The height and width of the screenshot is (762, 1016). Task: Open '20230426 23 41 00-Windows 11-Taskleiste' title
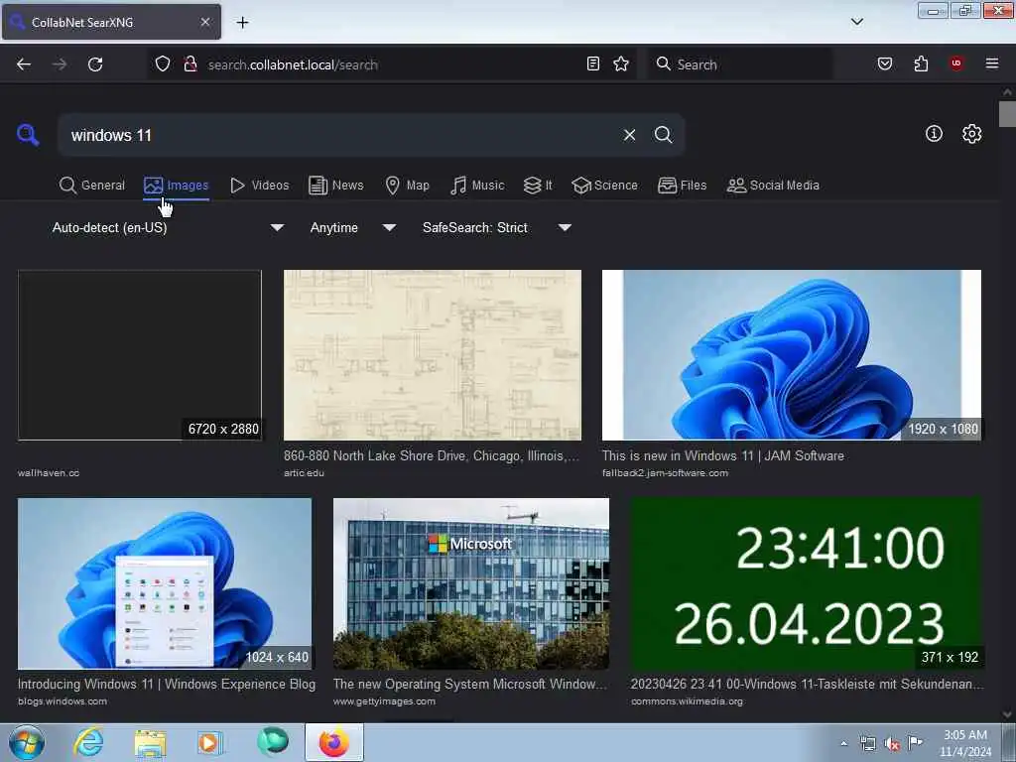807,685
